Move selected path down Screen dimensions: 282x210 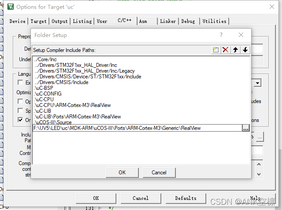[245, 50]
